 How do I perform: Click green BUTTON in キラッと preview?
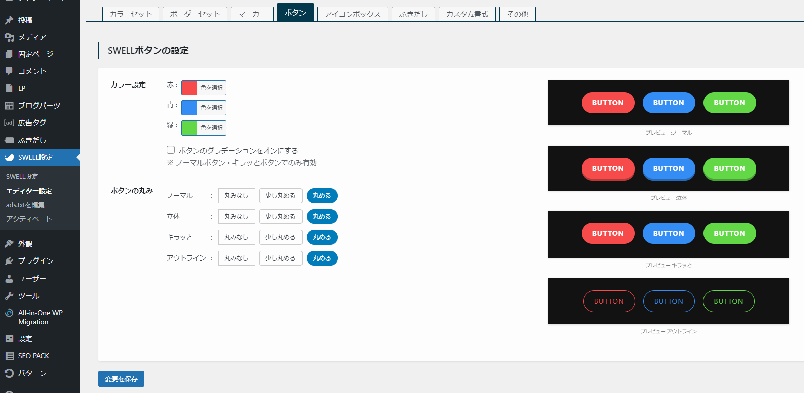tap(730, 233)
